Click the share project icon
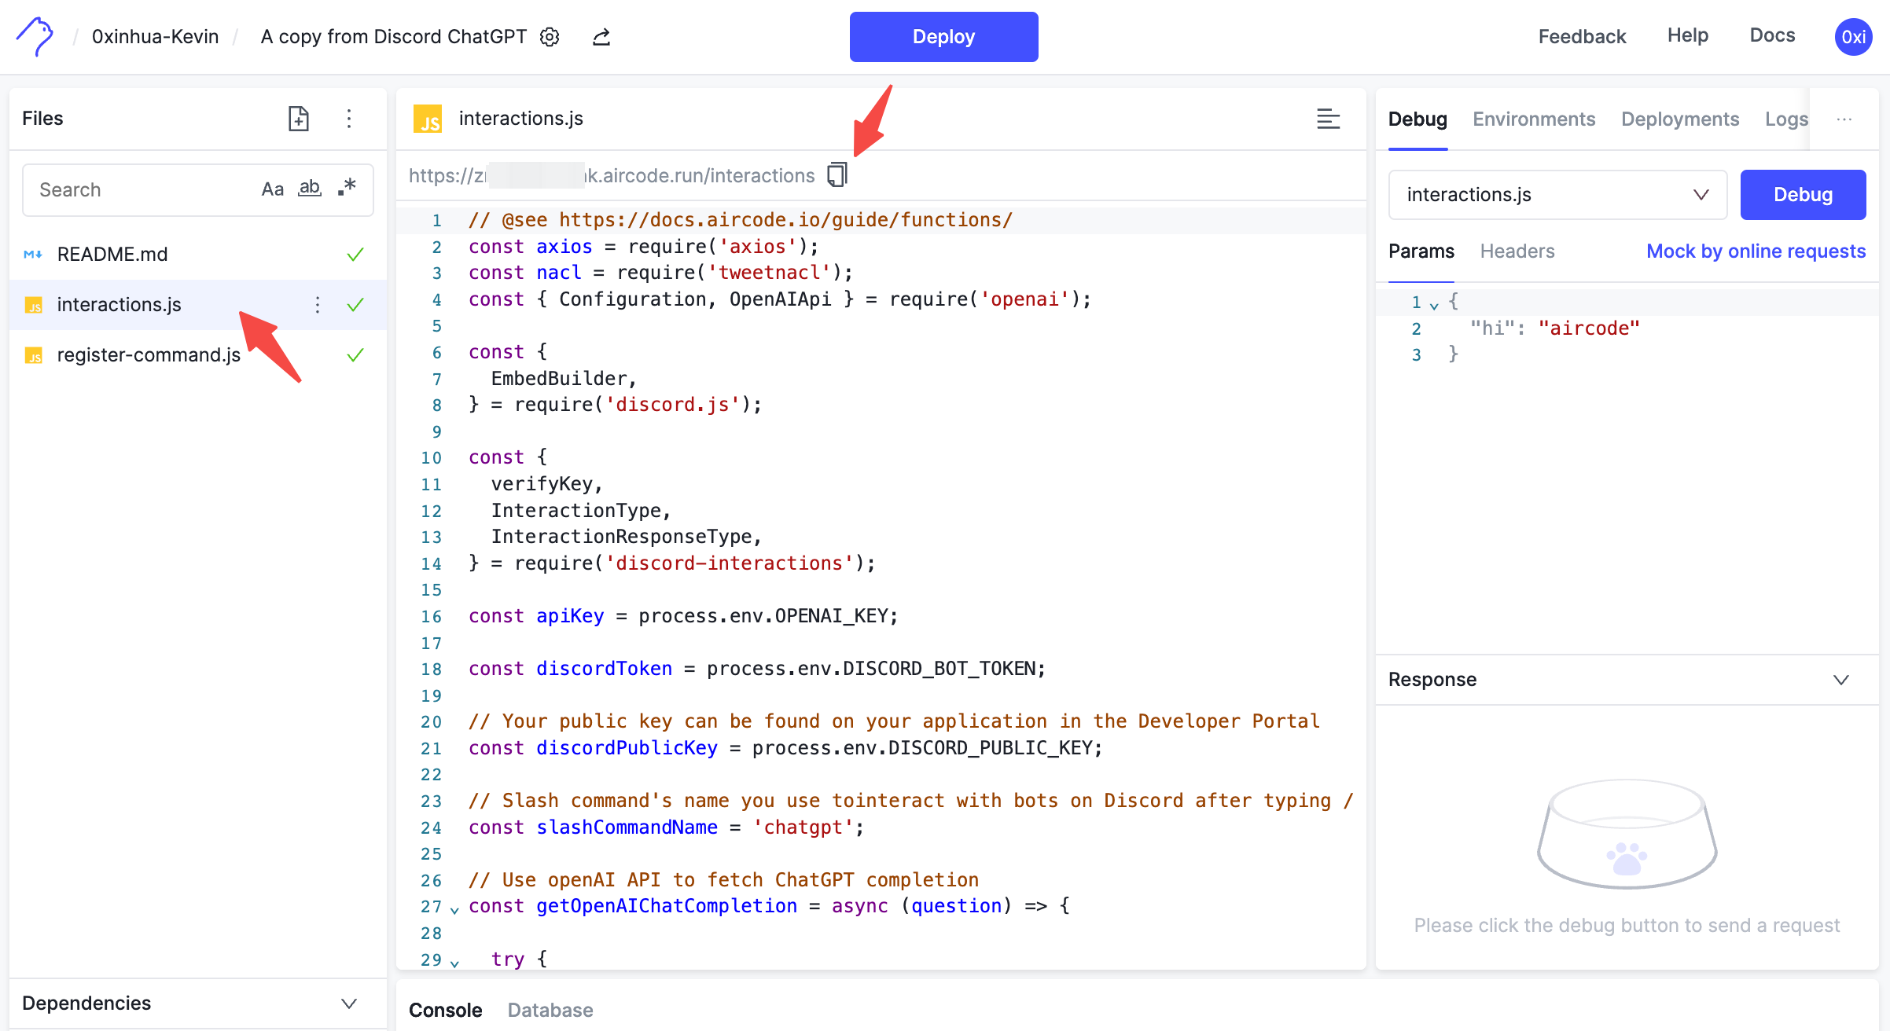This screenshot has height=1031, width=1890. click(601, 37)
